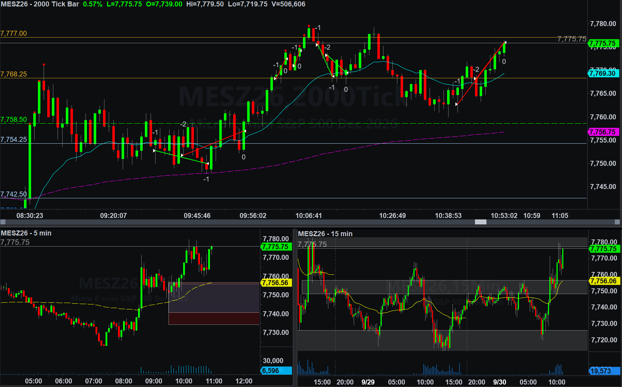Click the cyan 7,769.30 moving average price tag

pos(603,73)
